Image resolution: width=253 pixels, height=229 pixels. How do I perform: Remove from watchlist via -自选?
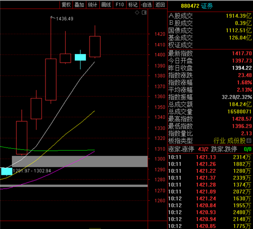coord(146,5)
